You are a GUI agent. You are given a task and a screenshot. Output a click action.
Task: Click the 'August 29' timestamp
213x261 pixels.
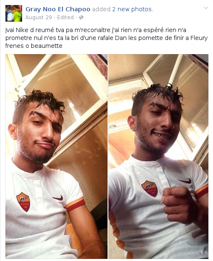(x=38, y=17)
